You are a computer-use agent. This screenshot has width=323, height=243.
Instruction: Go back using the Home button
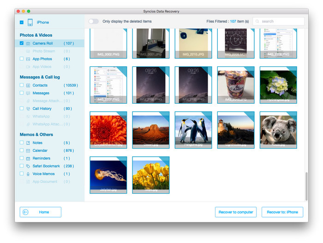click(x=41, y=212)
